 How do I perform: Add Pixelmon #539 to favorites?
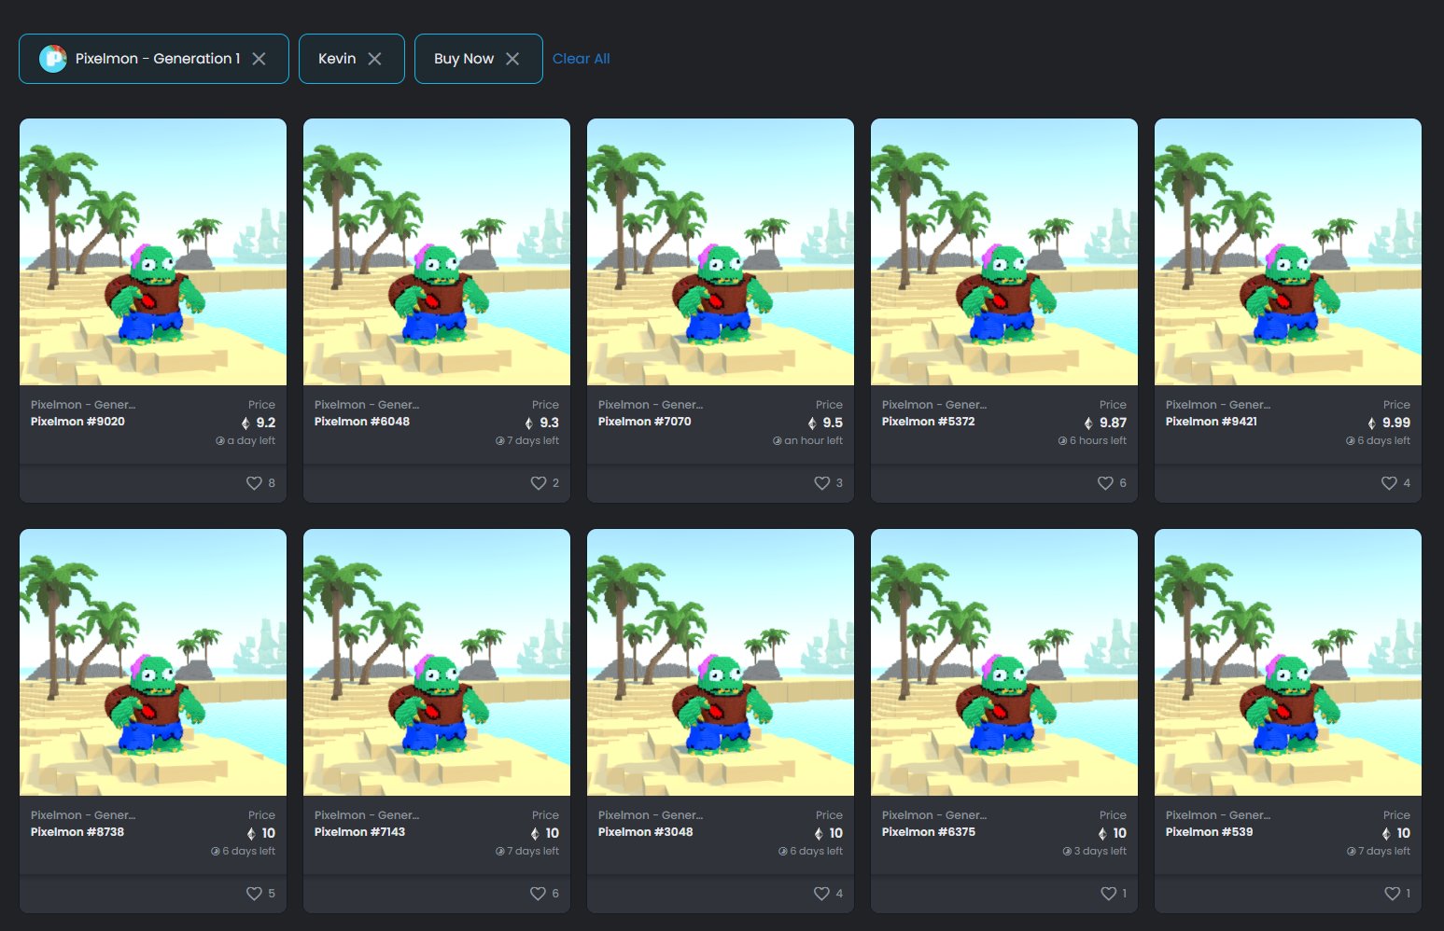pos(1392,894)
